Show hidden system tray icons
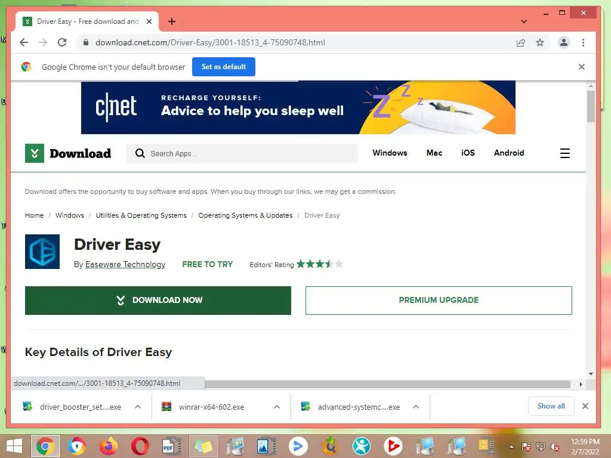 coord(511,447)
